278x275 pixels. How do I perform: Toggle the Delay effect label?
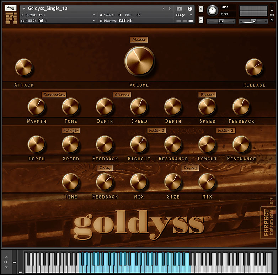click(x=105, y=168)
